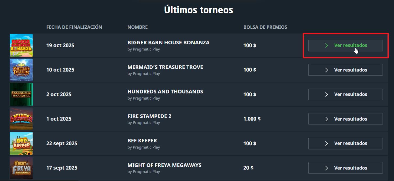
Task: Click the FIRE STAMPEDE 2 tournament name
Action: pos(149,116)
